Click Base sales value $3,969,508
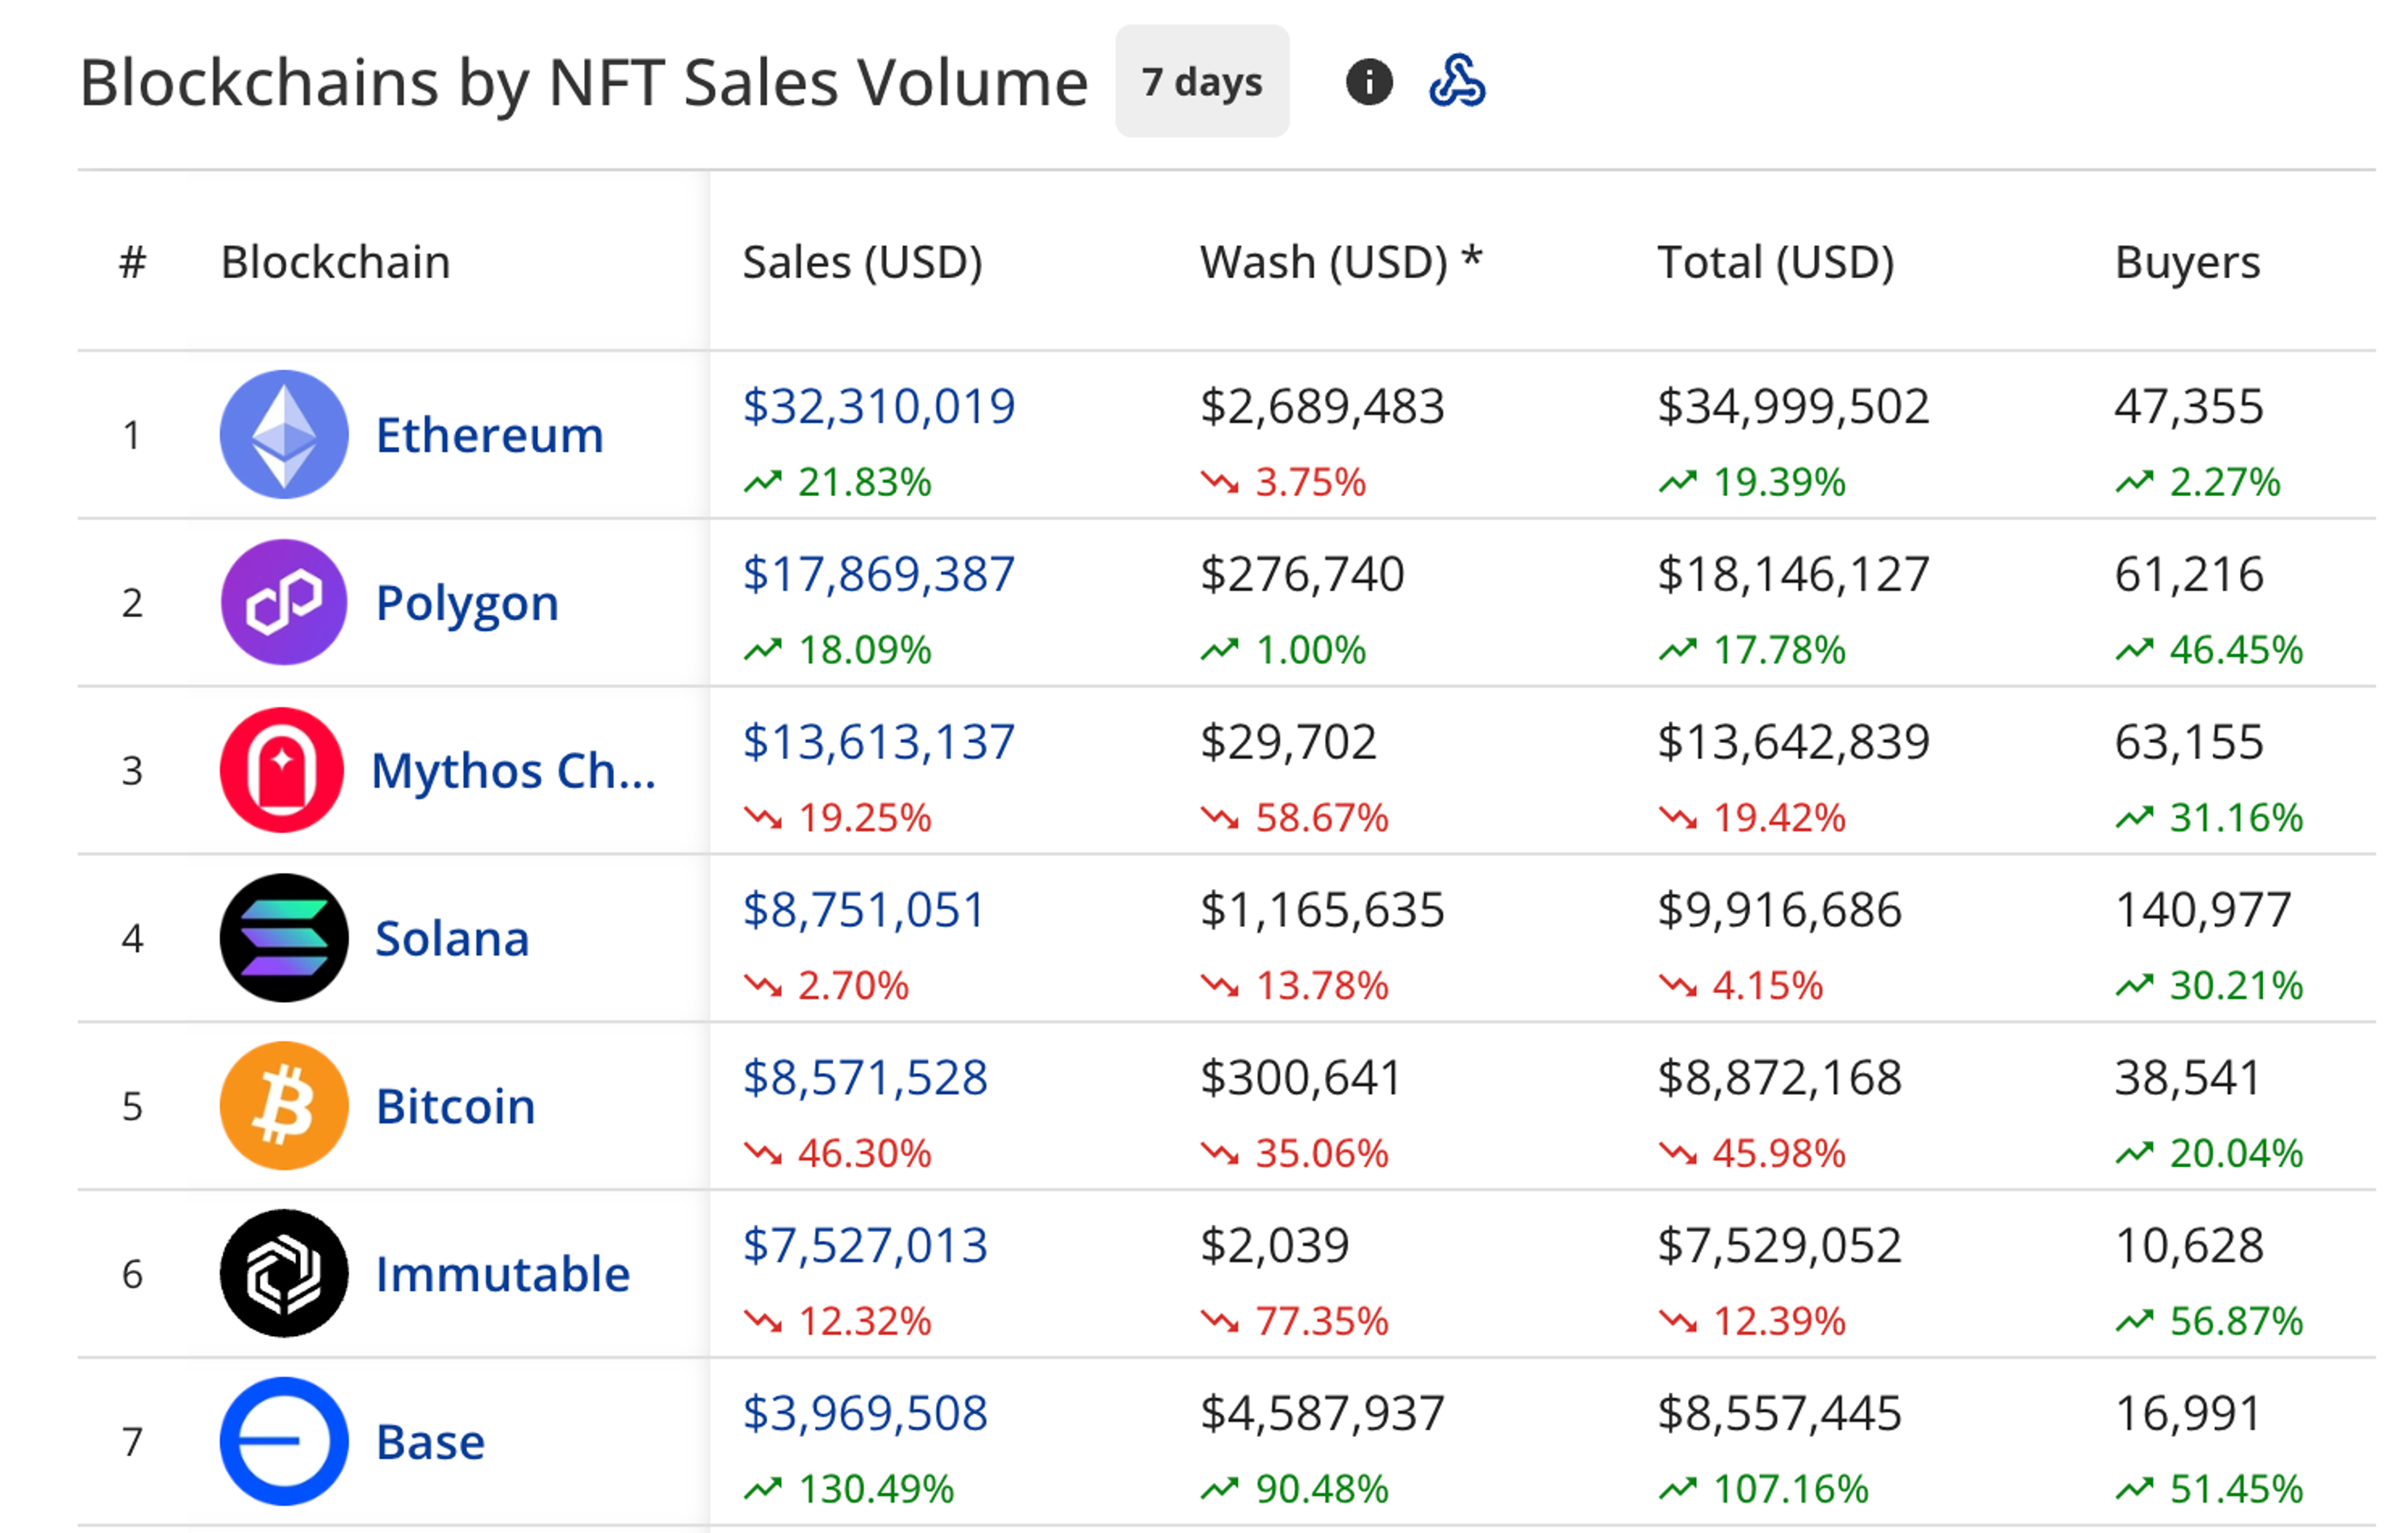This screenshot has height=1533, width=2408. [x=865, y=1413]
